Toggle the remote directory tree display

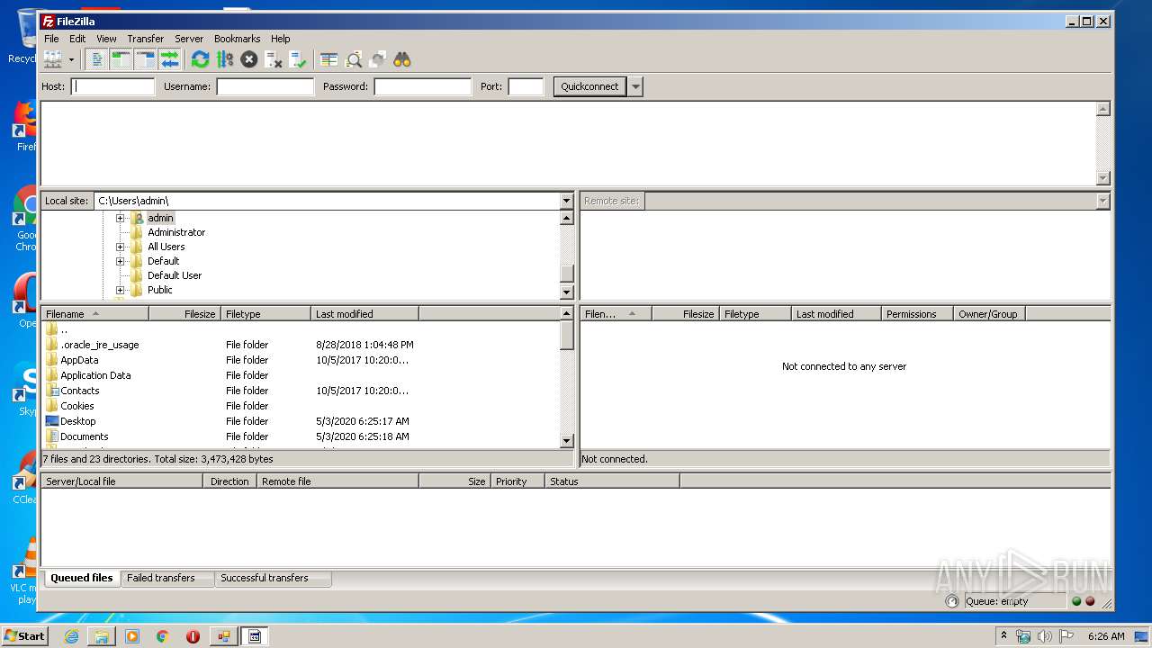(x=146, y=59)
